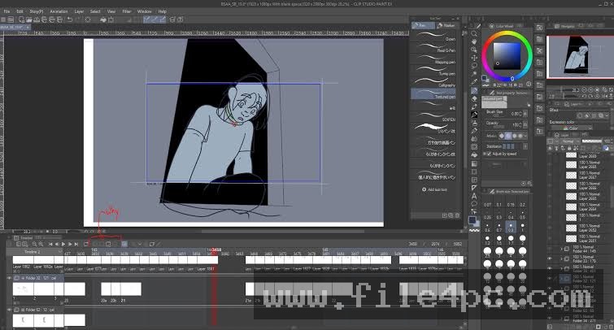Image resolution: width=614 pixels, height=330 pixels.
Task: Select the active Pen tool icon
Action: [474, 90]
